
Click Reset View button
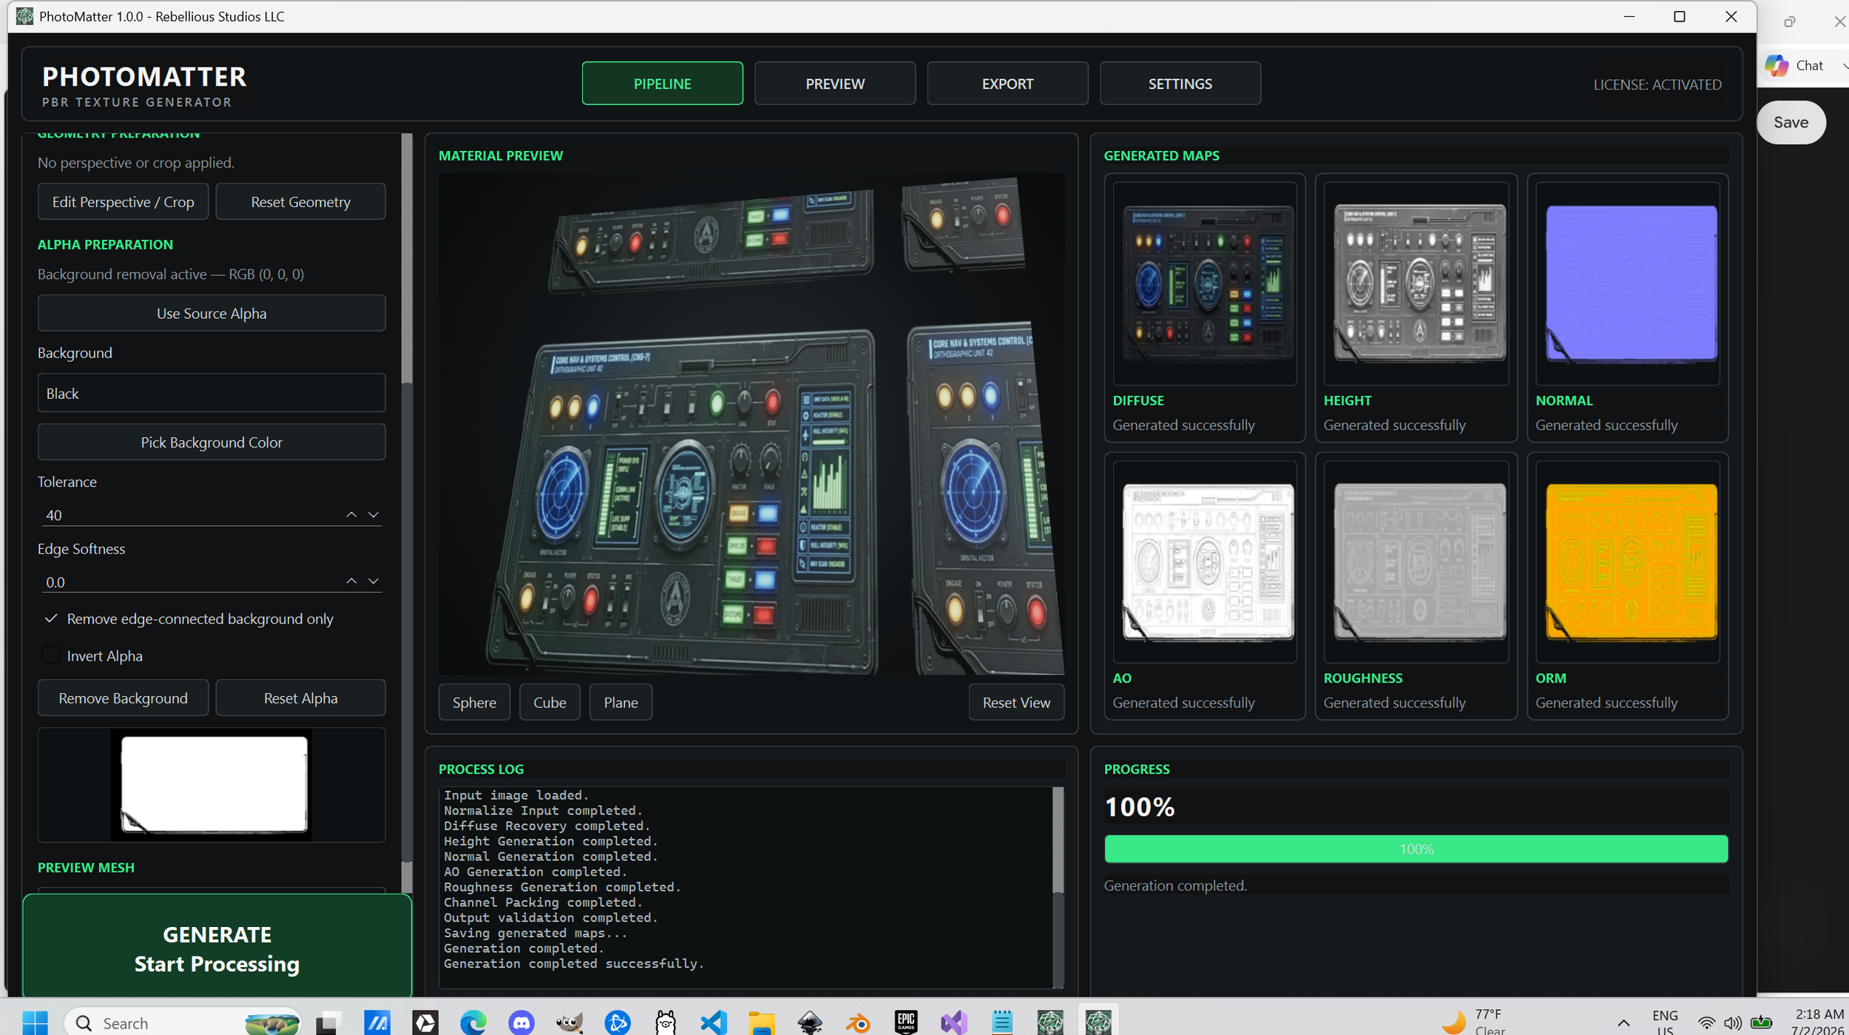[x=1016, y=702]
